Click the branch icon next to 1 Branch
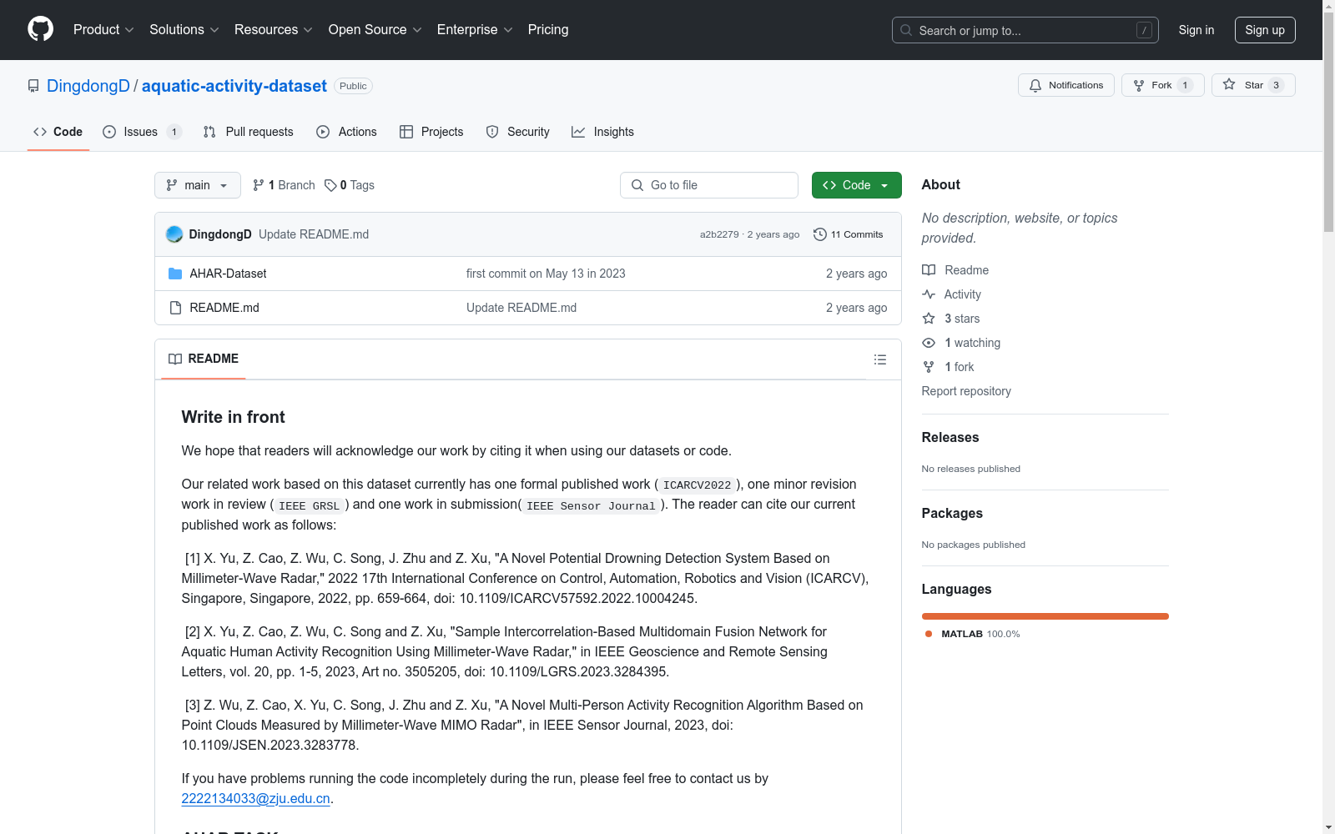This screenshot has width=1335, height=834. click(259, 185)
